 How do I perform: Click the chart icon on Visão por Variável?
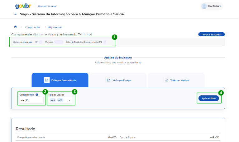point(166,80)
